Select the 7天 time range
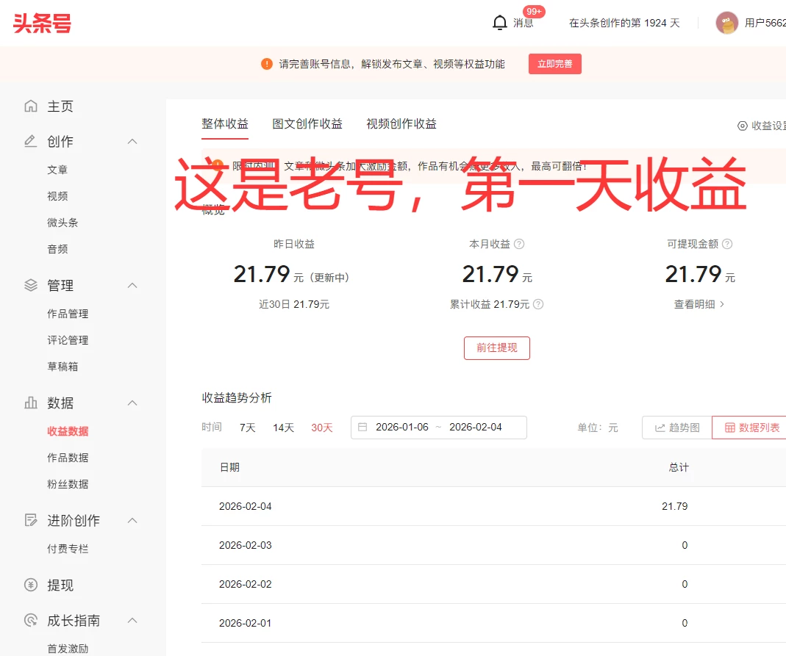 coord(248,428)
